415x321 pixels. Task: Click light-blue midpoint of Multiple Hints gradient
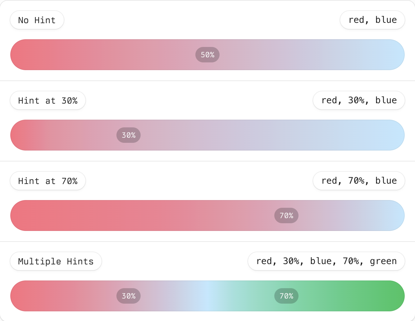coord(207,296)
